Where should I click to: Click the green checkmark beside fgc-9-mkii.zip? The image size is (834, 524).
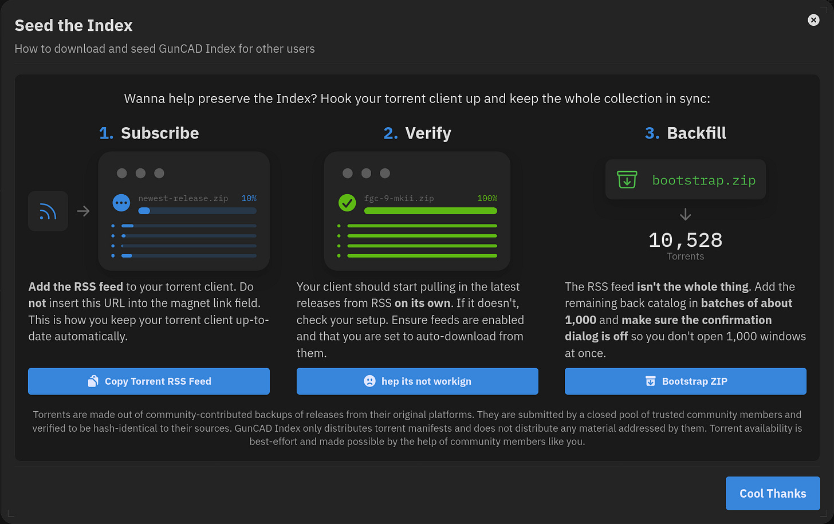(x=347, y=203)
